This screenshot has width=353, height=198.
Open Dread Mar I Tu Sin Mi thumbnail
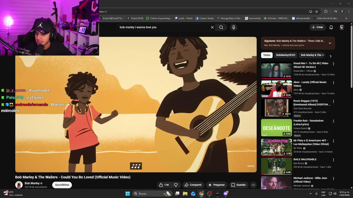[x=276, y=70]
